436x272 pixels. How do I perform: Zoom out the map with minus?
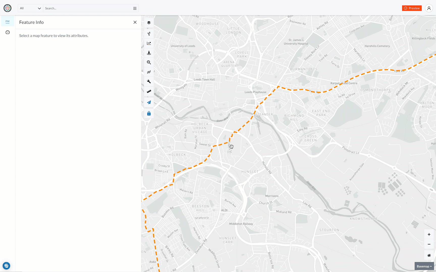point(429,244)
